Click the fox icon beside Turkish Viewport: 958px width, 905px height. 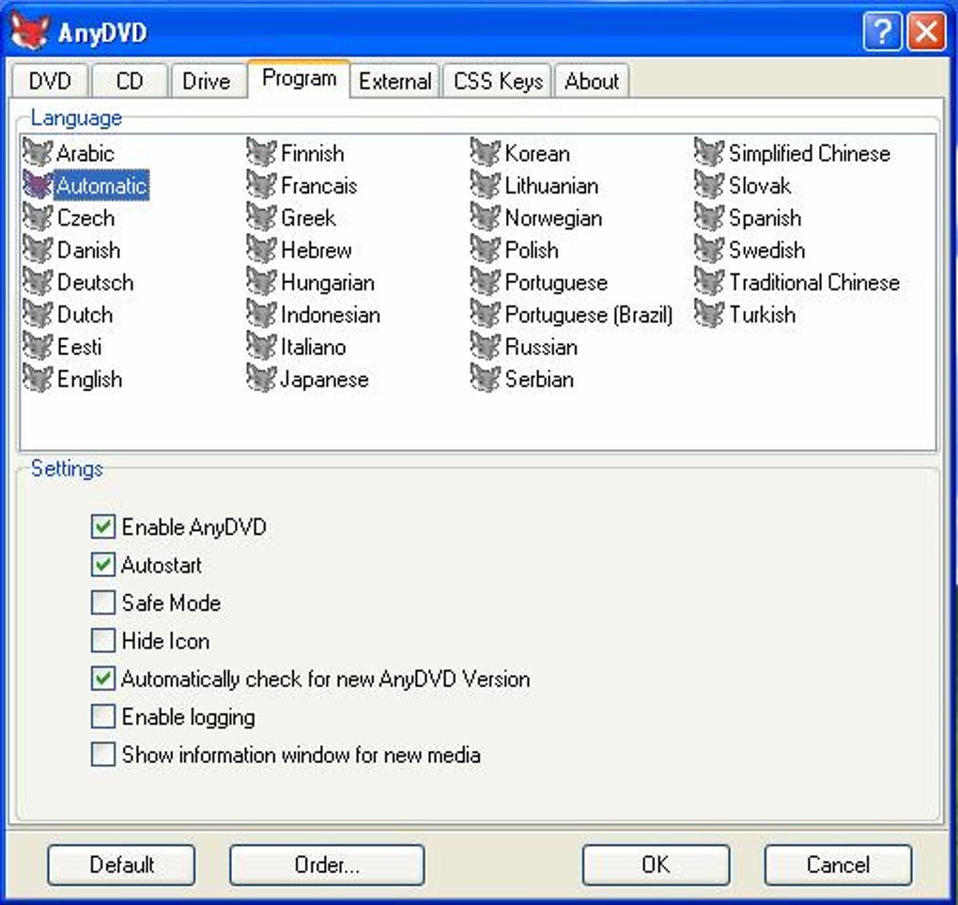[709, 314]
